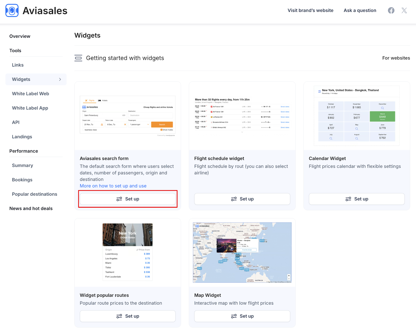This screenshot has width=416, height=334.
Task: Open News and hot deals
Action: 31,208
